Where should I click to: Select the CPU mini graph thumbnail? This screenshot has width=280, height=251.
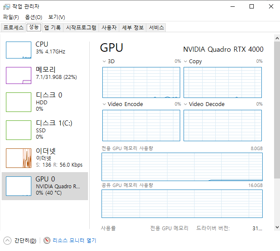pyautogui.click(x=19, y=50)
